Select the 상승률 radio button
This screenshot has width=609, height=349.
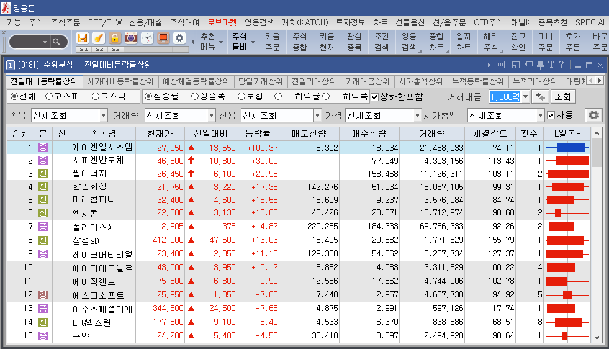(148, 96)
